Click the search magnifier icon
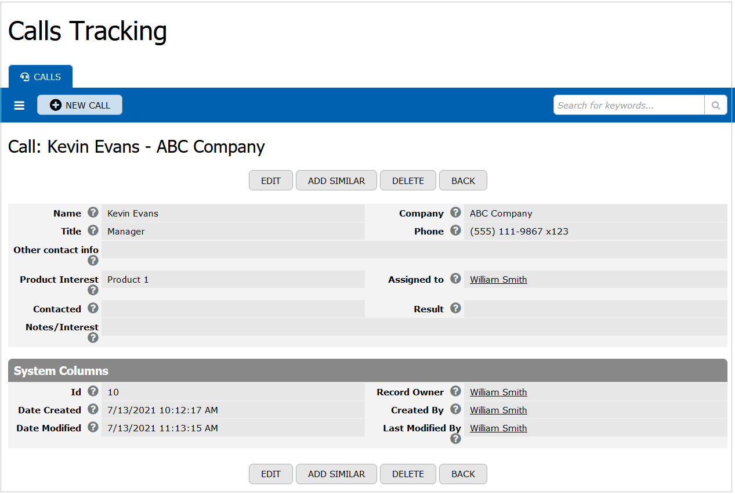This screenshot has height=494, width=735. point(715,106)
